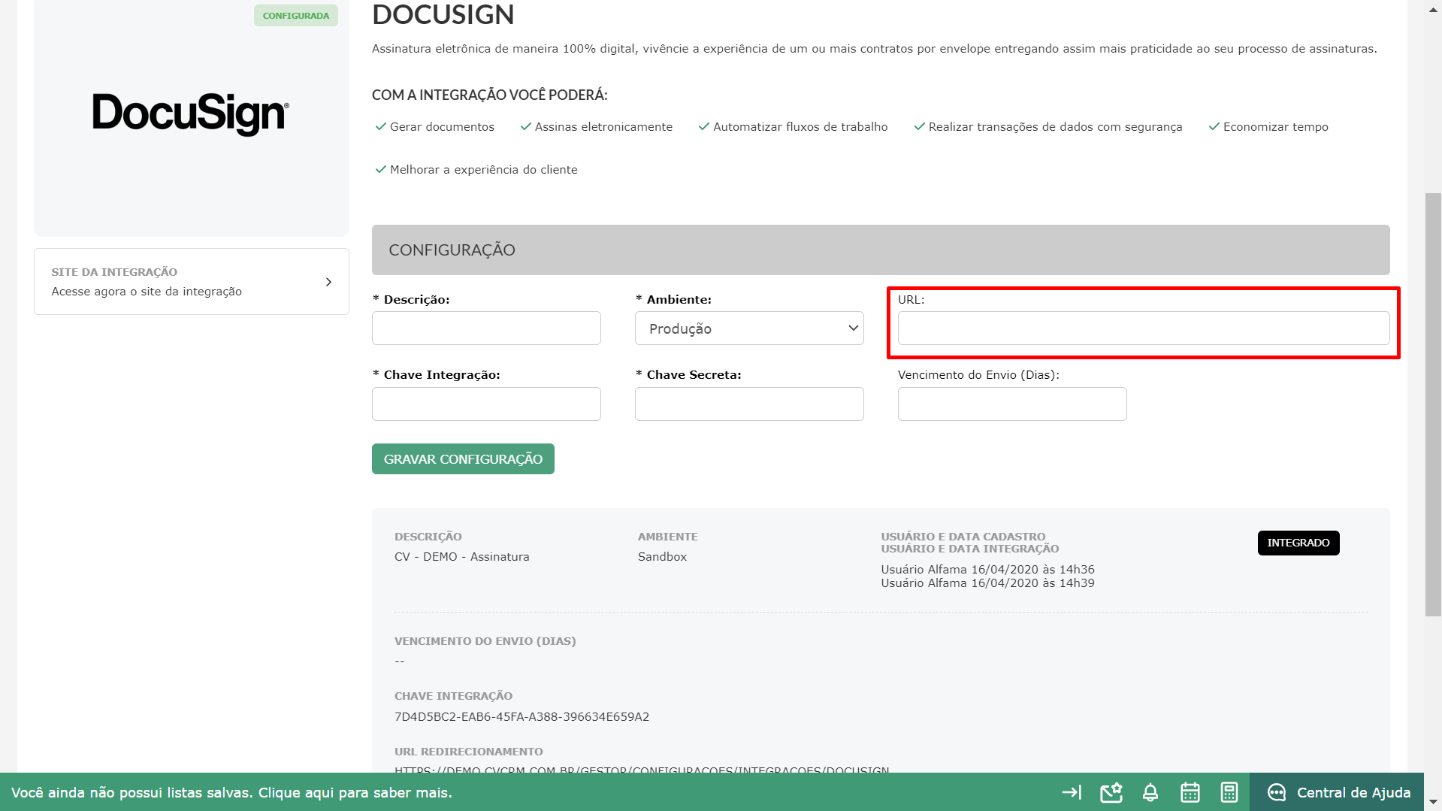
Task: Click 'Realizar transações de dados com segurança' item
Action: point(1047,127)
